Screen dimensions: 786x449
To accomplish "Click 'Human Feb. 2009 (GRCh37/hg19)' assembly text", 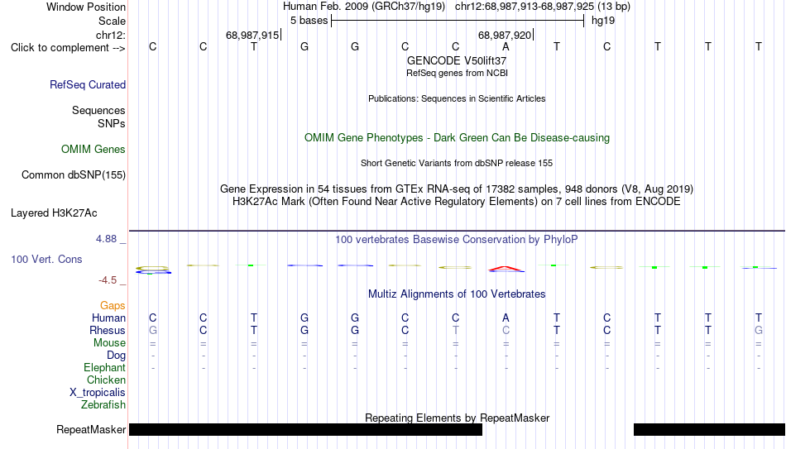I will coord(364,7).
